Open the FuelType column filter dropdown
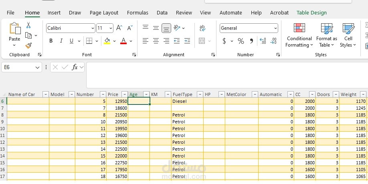 [199, 94]
